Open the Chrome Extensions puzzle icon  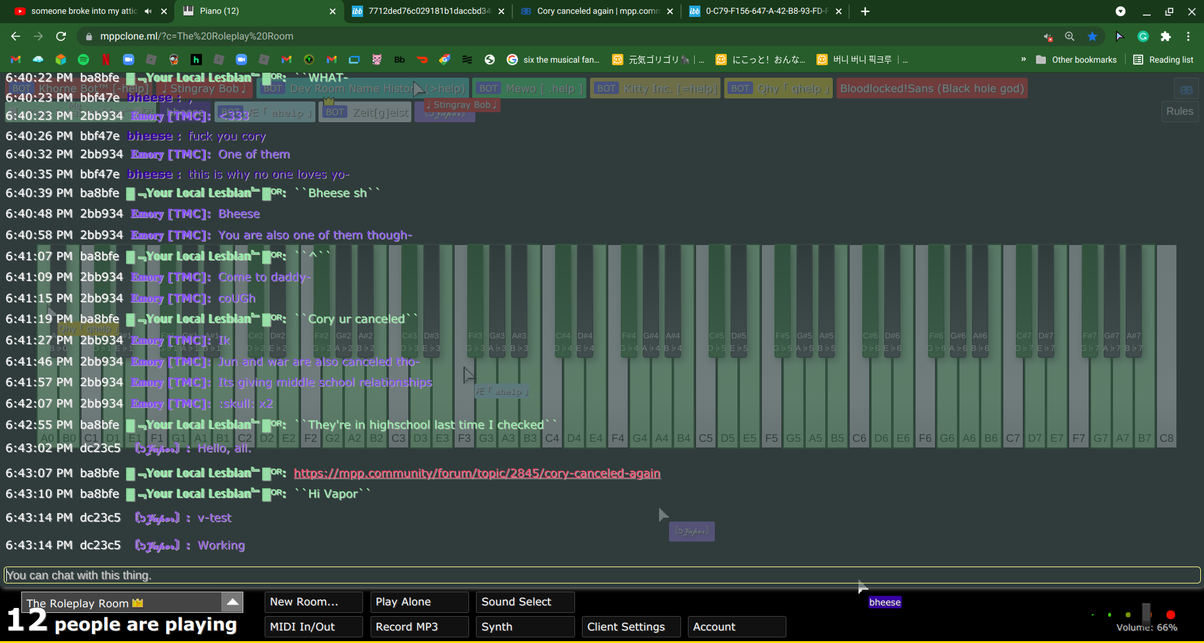coord(1166,36)
